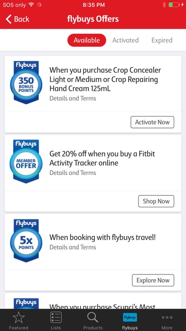Tap the Back chevron arrow icon
The width and height of the screenshot is (186, 331).
[x=8, y=19]
